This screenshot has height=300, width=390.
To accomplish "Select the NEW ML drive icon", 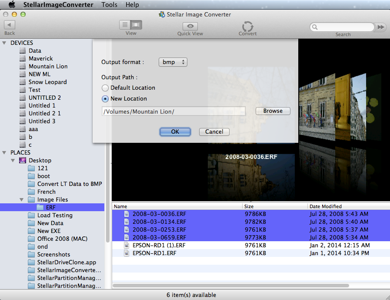I will pos(23,74).
